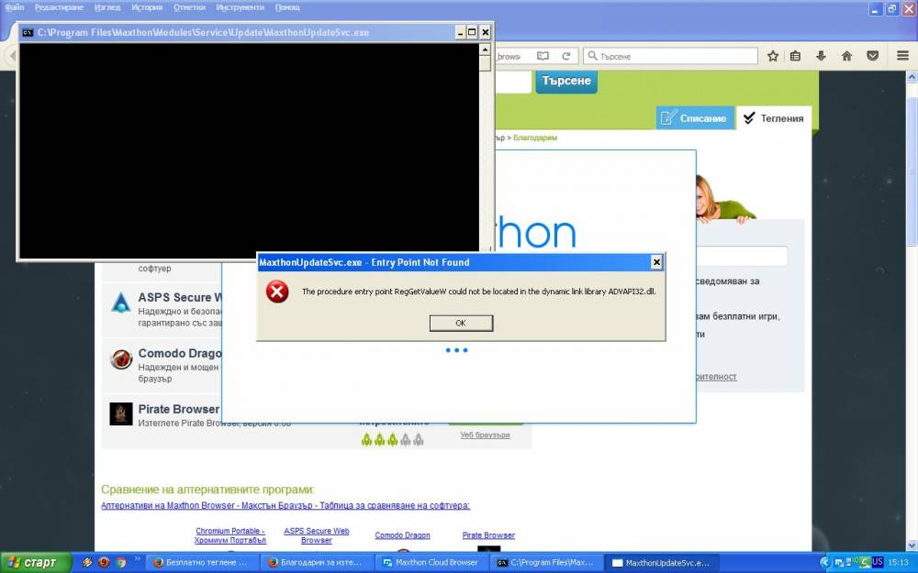
Task: Switch to 'Безплатно теглене' taskbar window
Action: 201,563
